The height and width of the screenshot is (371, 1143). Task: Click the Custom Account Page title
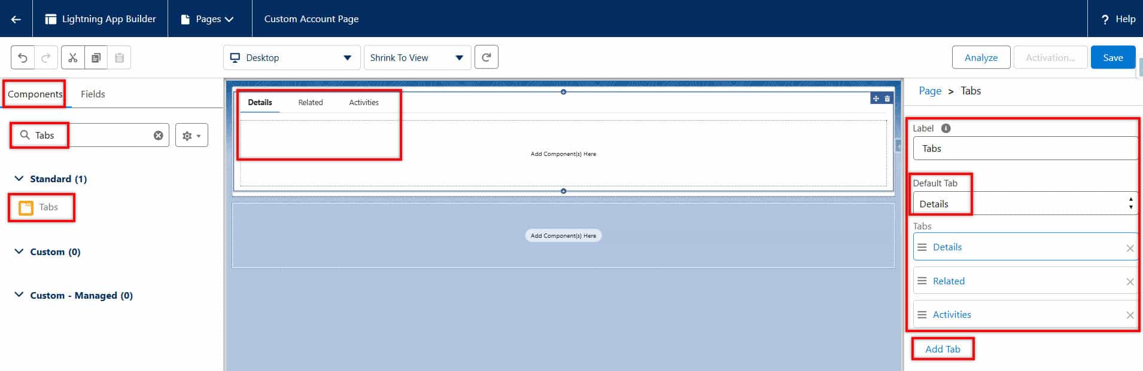tap(311, 19)
